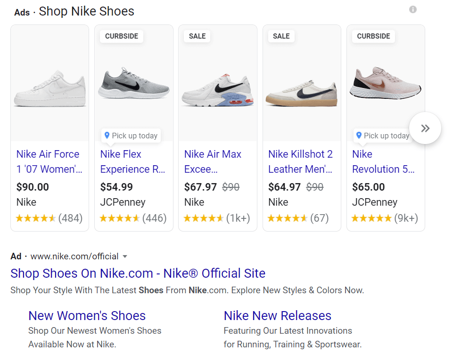Click the star rating on Air Force 1
453x361 pixels.
[36, 218]
